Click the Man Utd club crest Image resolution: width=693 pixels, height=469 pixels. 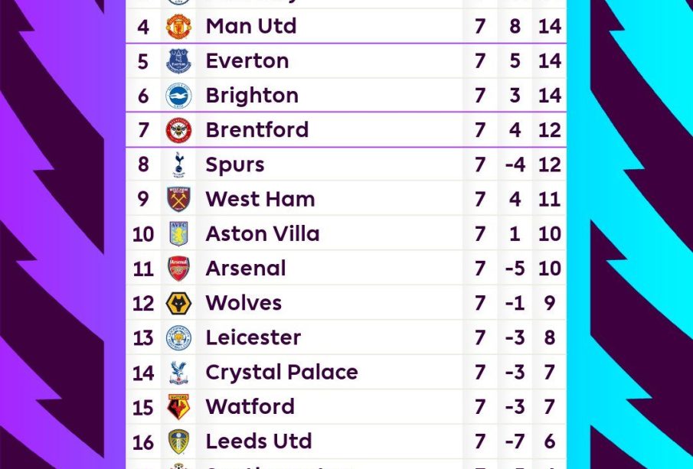click(x=178, y=27)
